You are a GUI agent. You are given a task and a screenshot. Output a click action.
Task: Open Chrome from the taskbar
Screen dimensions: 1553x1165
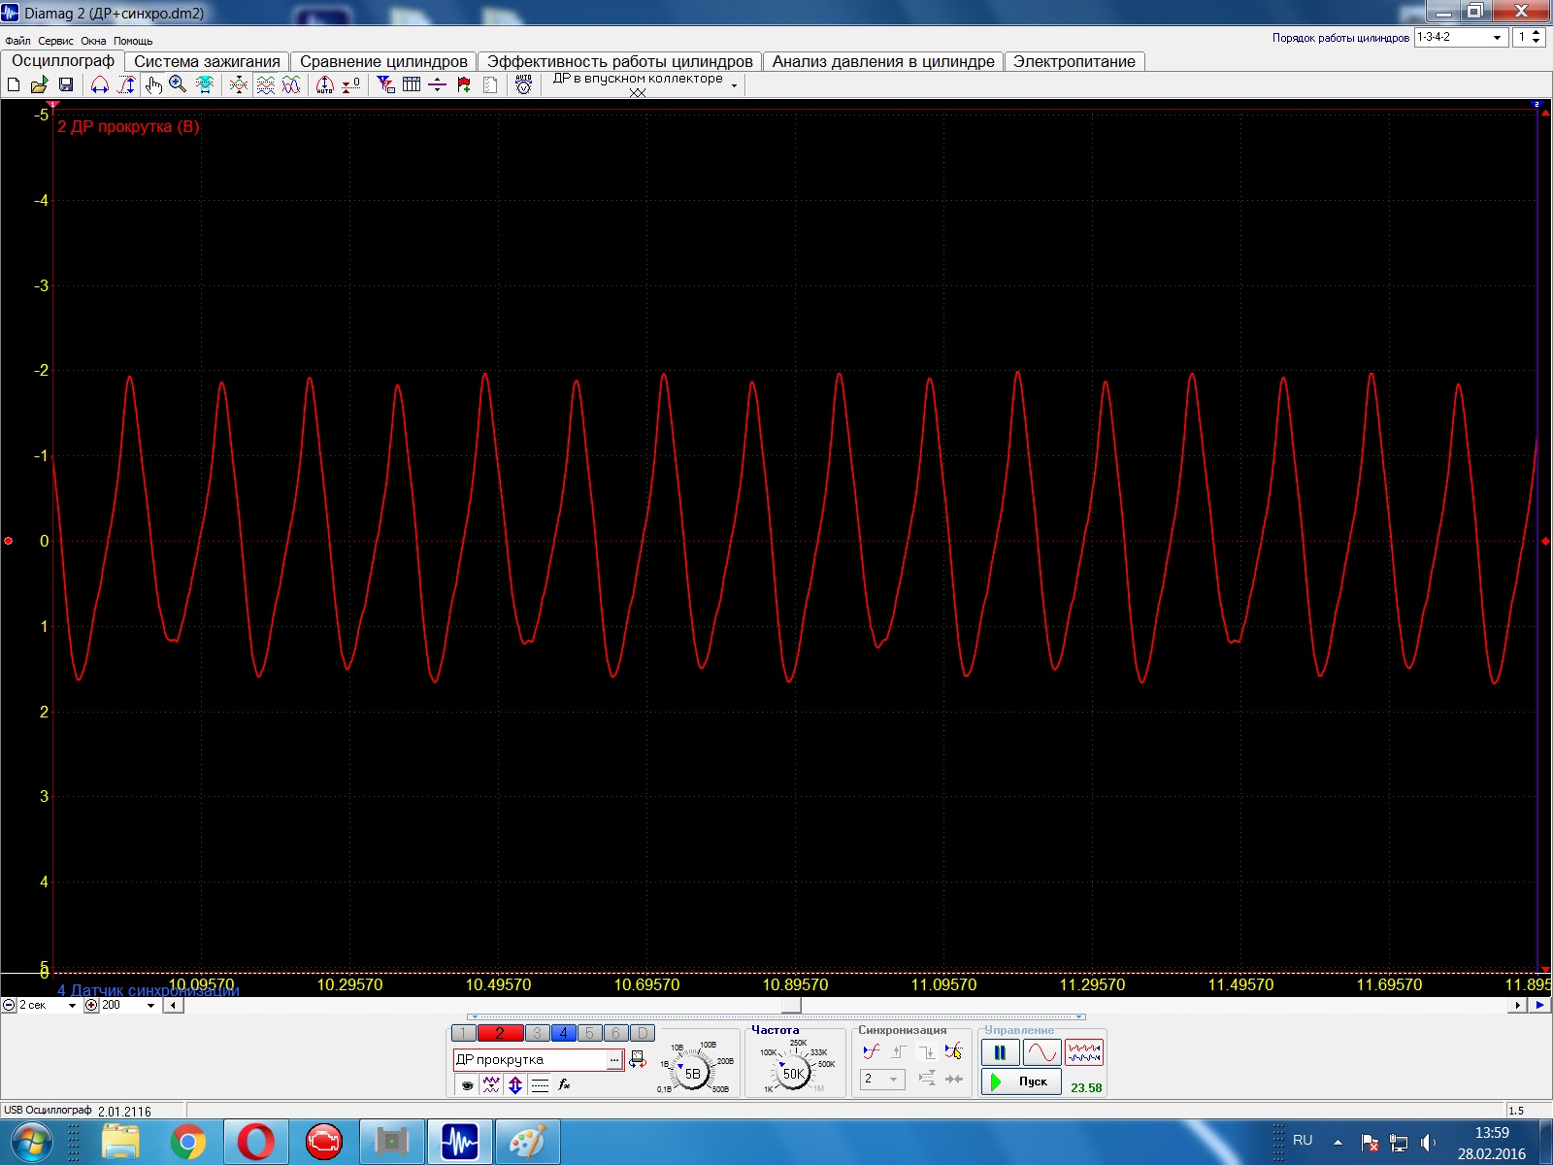(x=188, y=1142)
